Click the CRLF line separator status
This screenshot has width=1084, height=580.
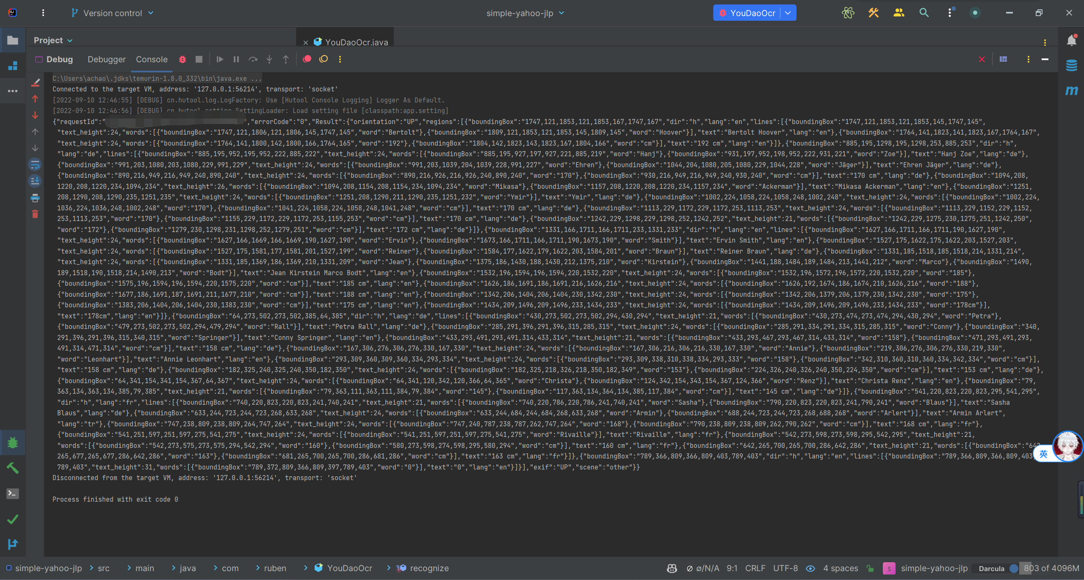755,568
